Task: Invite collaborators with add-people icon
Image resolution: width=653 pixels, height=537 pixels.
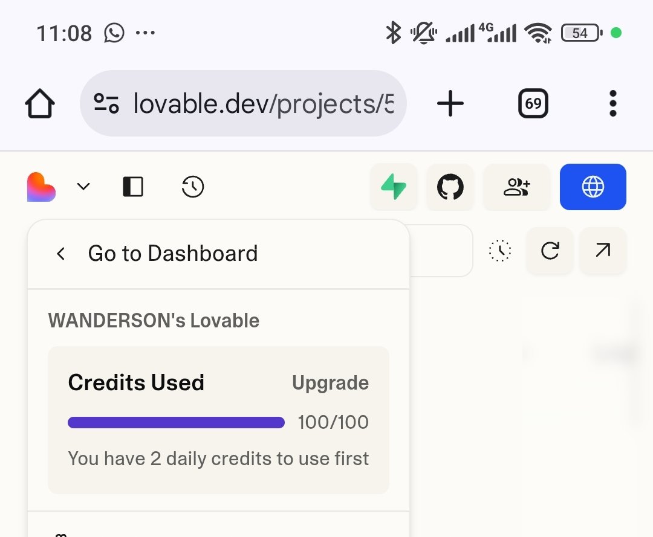Action: click(x=516, y=187)
